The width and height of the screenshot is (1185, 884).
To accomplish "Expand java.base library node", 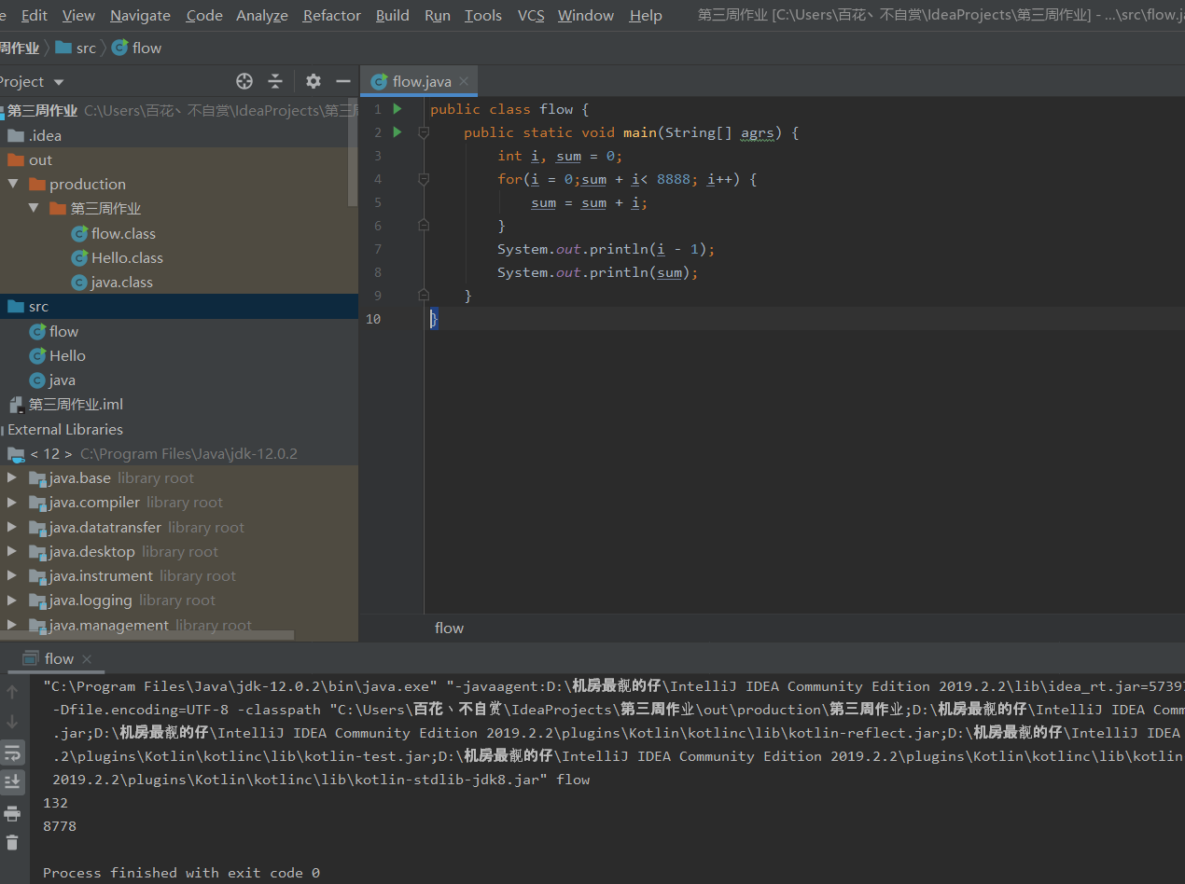I will click(x=12, y=477).
